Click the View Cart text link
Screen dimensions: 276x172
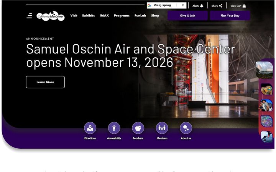click(236, 6)
